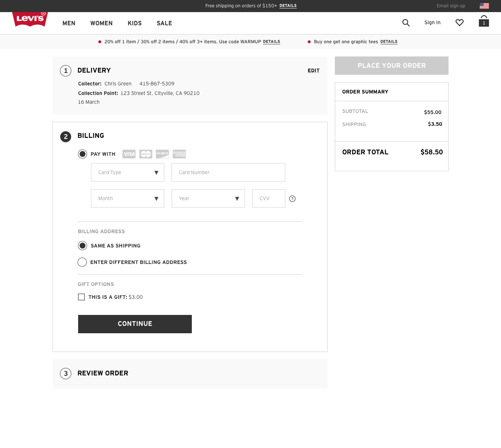501x448 pixels.
Task: Open the shopping bag icon
Action: click(x=484, y=21)
